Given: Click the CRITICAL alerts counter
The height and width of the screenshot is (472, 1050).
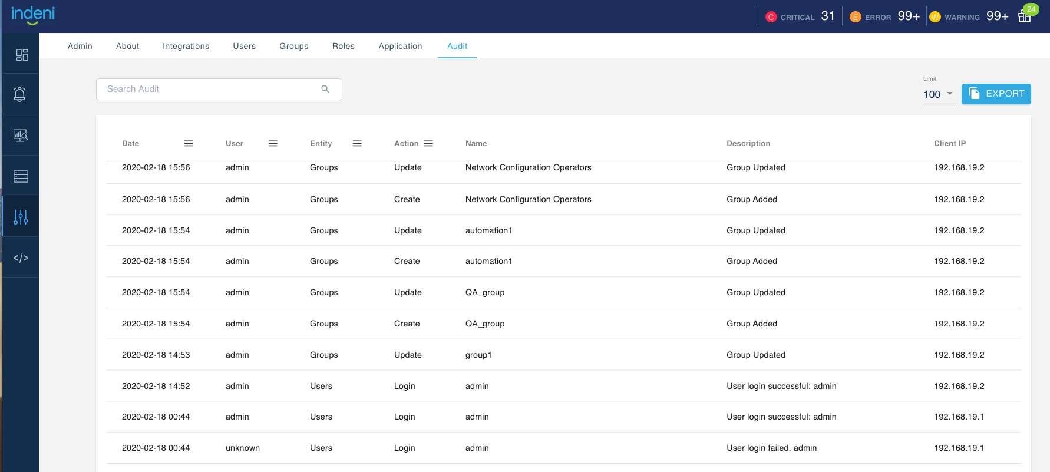Looking at the screenshot, I should [800, 16].
